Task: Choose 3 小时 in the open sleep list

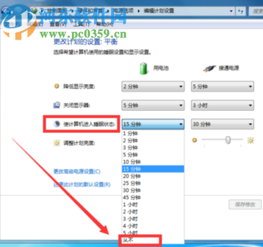Action: (153, 219)
